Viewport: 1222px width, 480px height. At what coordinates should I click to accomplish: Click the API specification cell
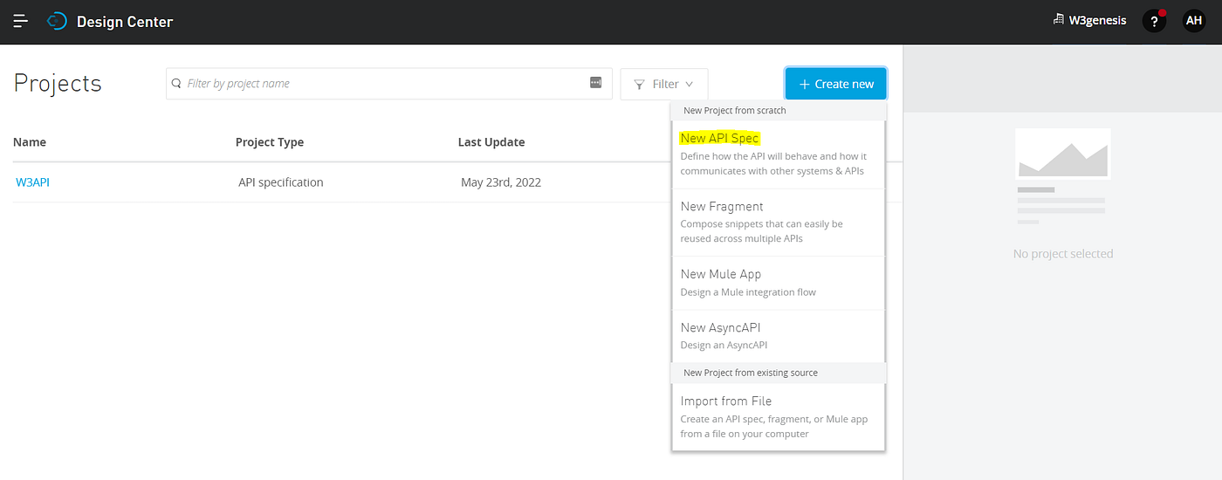click(x=281, y=182)
